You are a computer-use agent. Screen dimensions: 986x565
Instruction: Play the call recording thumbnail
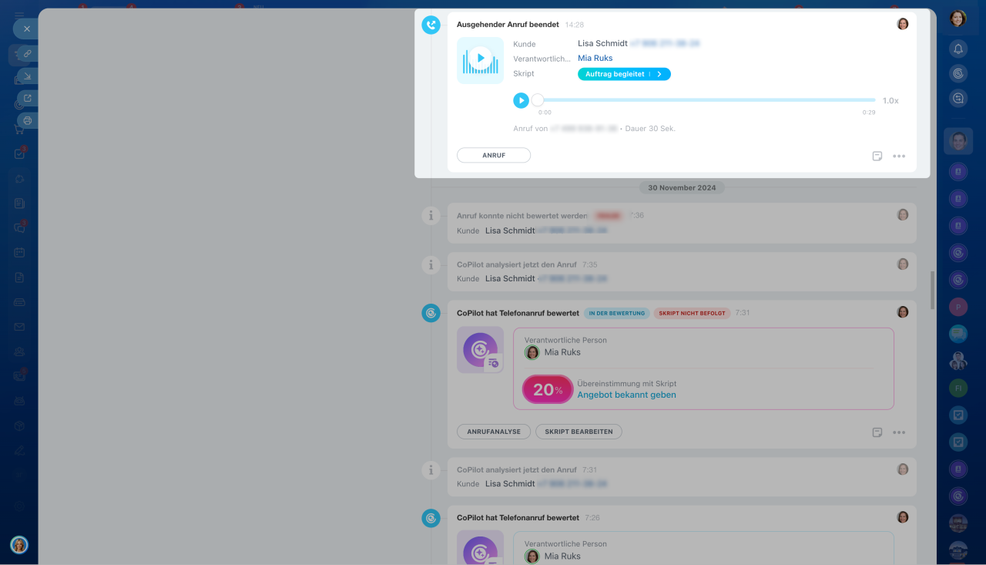pos(480,60)
